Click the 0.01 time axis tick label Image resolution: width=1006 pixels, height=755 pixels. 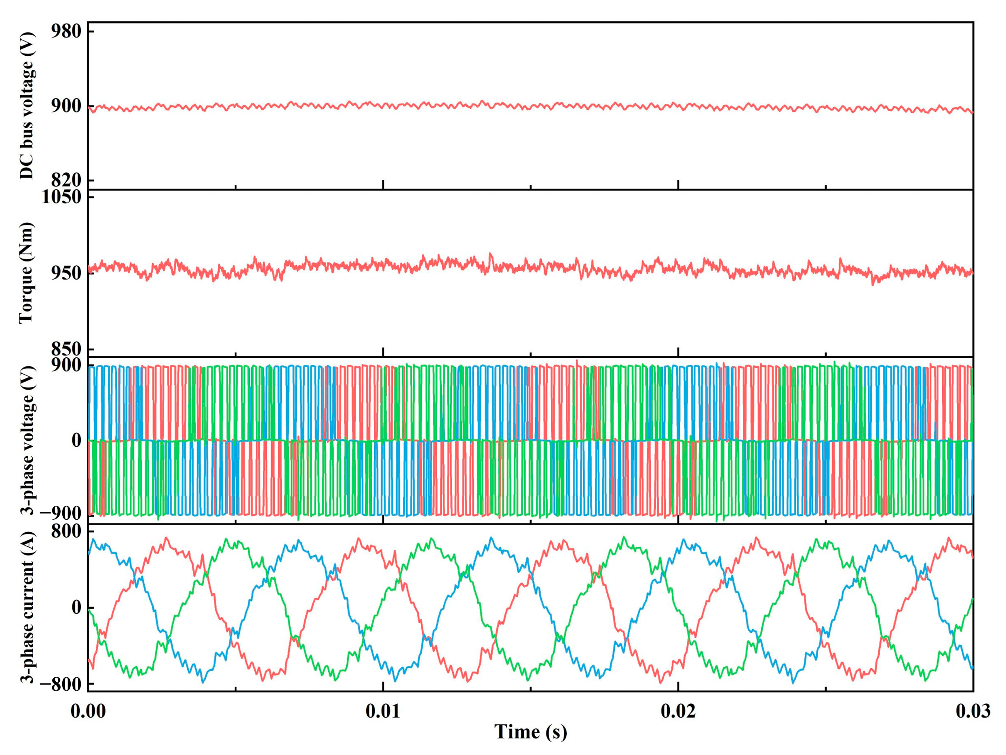click(383, 711)
